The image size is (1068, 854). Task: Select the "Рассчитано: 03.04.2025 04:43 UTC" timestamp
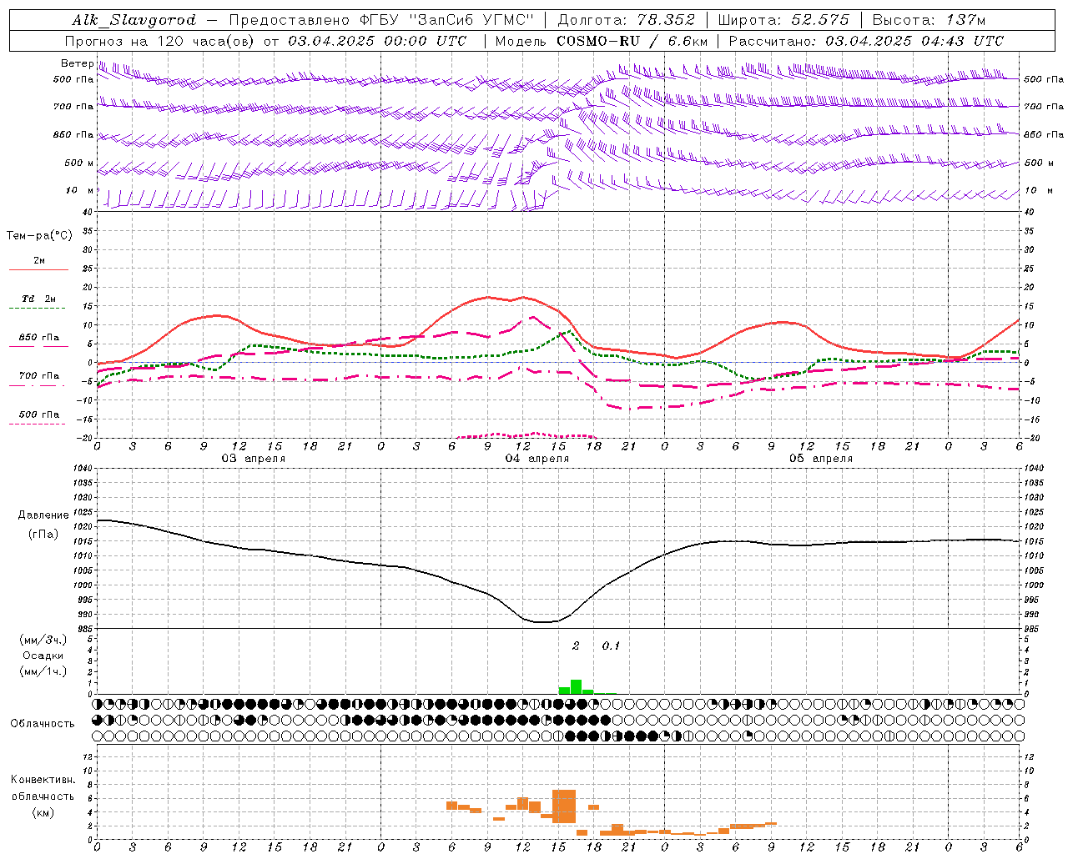[866, 41]
